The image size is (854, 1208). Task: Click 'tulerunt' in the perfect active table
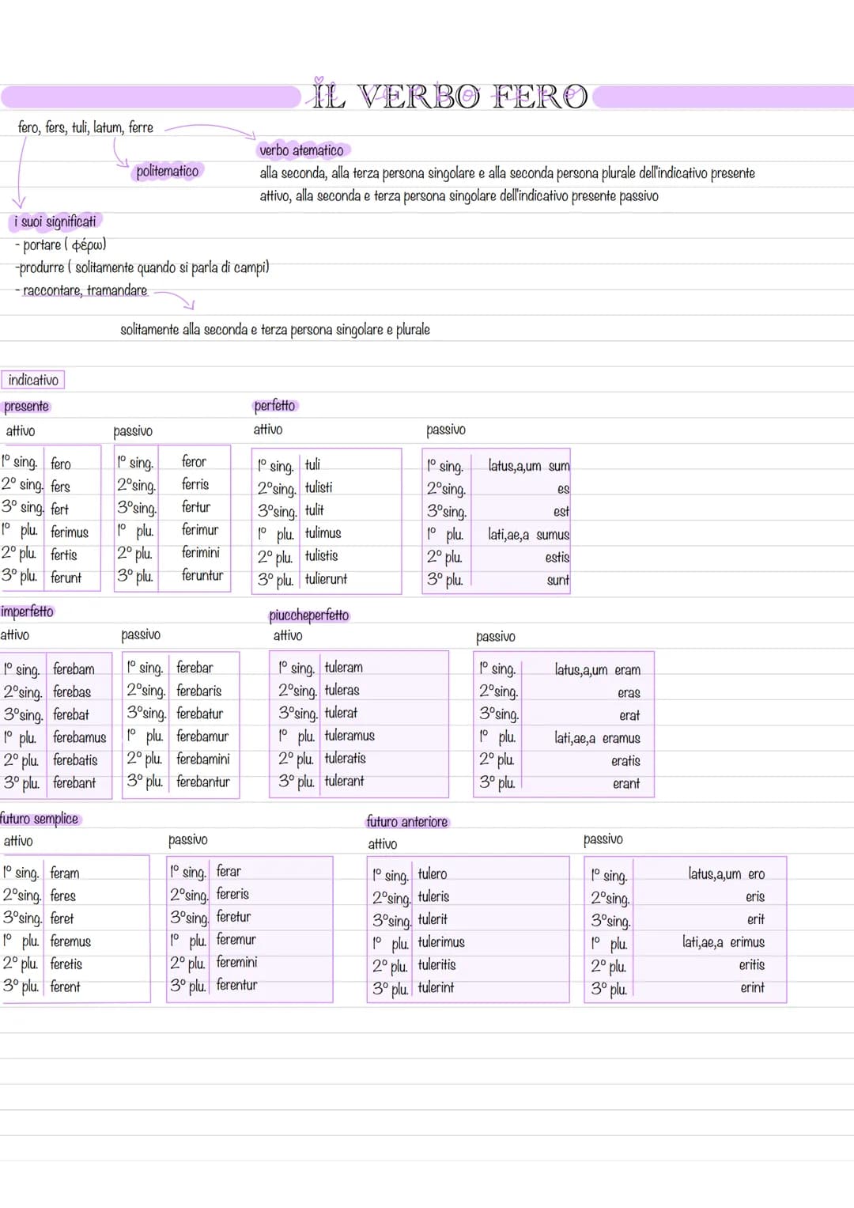326,579
